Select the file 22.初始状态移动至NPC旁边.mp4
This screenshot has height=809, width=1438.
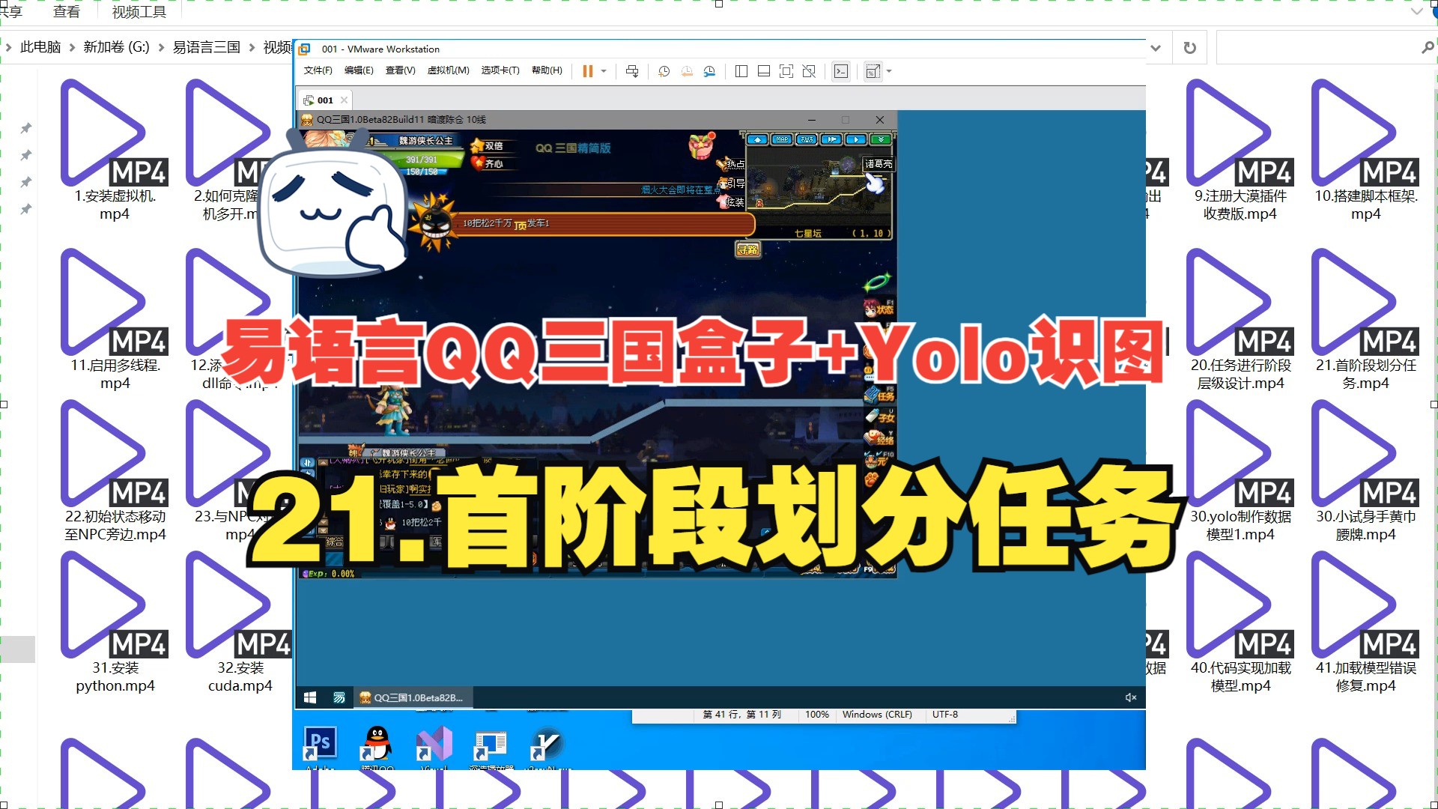click(115, 471)
